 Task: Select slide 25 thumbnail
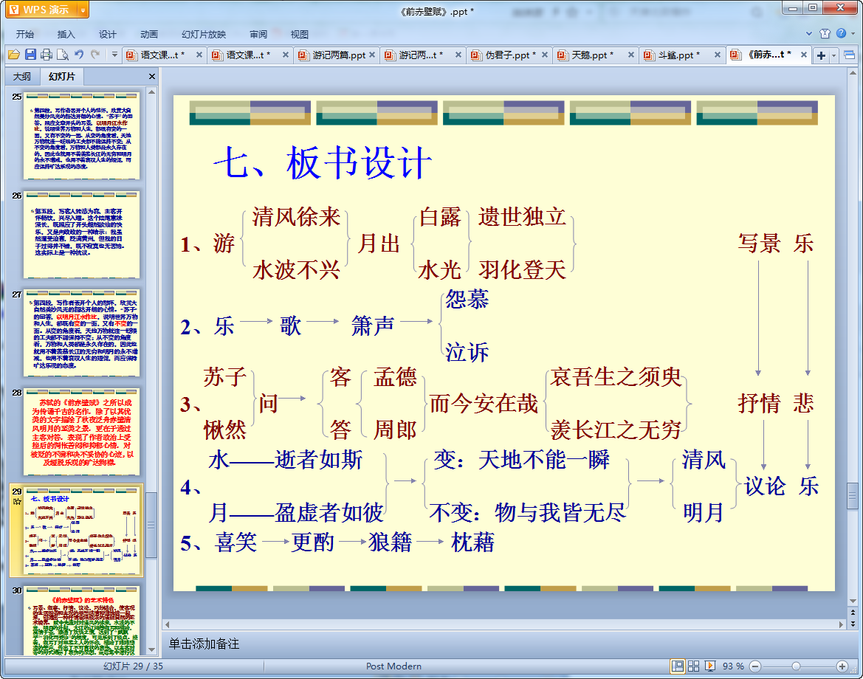click(81, 135)
